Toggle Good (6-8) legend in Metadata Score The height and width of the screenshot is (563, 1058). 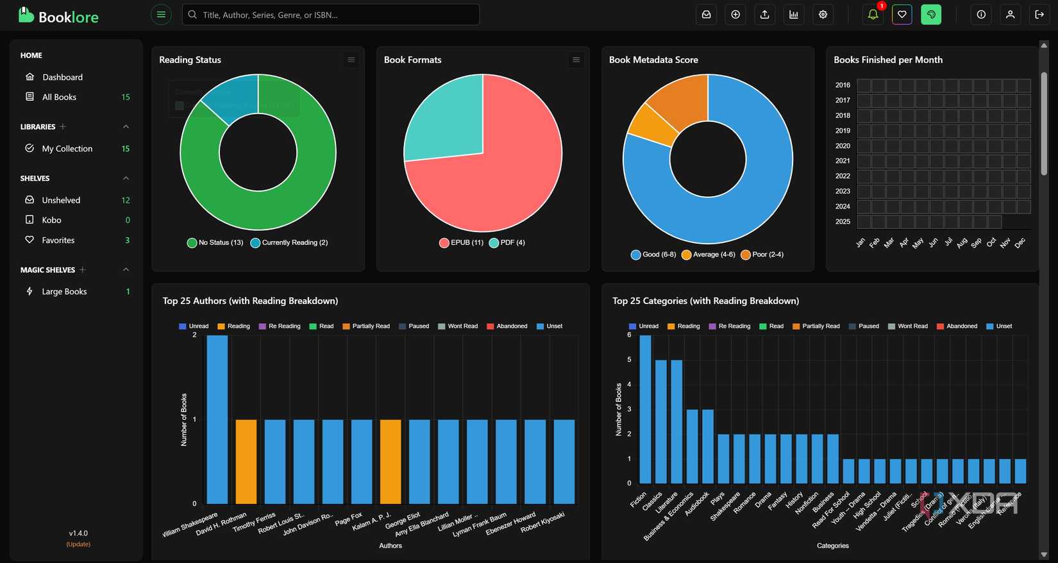click(x=653, y=255)
